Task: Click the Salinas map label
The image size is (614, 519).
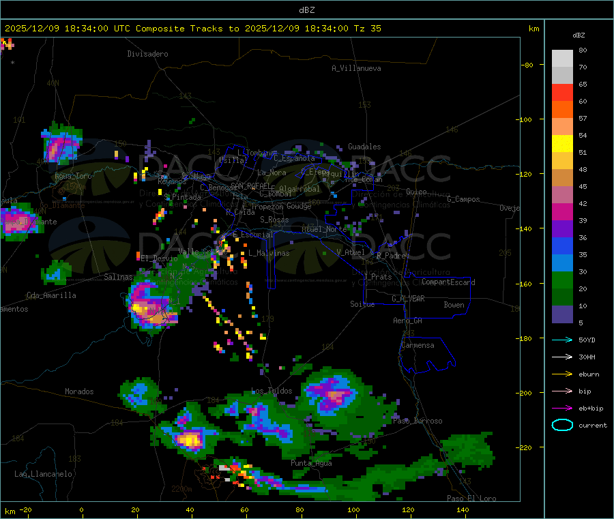Action: (118, 277)
